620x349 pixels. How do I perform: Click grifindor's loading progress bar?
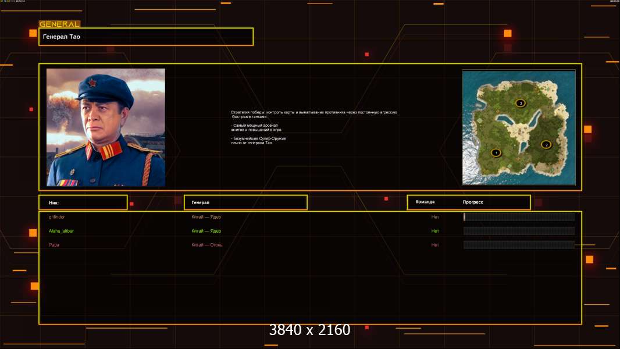click(x=519, y=216)
